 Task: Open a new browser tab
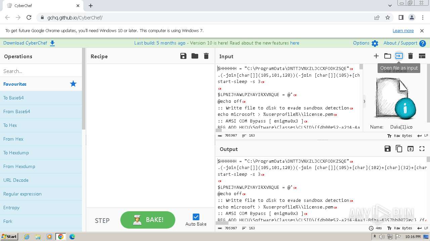[91, 6]
